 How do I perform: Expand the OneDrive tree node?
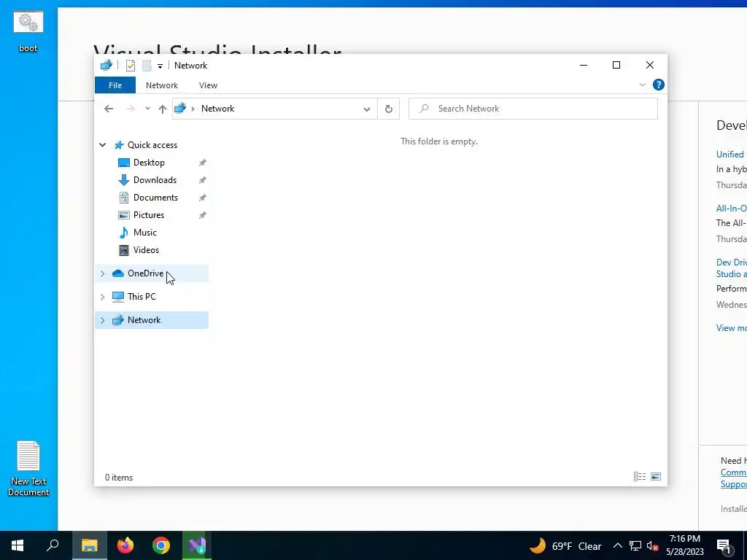point(102,273)
